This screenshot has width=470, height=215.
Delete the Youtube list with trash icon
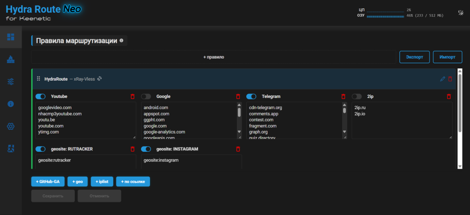(133, 96)
